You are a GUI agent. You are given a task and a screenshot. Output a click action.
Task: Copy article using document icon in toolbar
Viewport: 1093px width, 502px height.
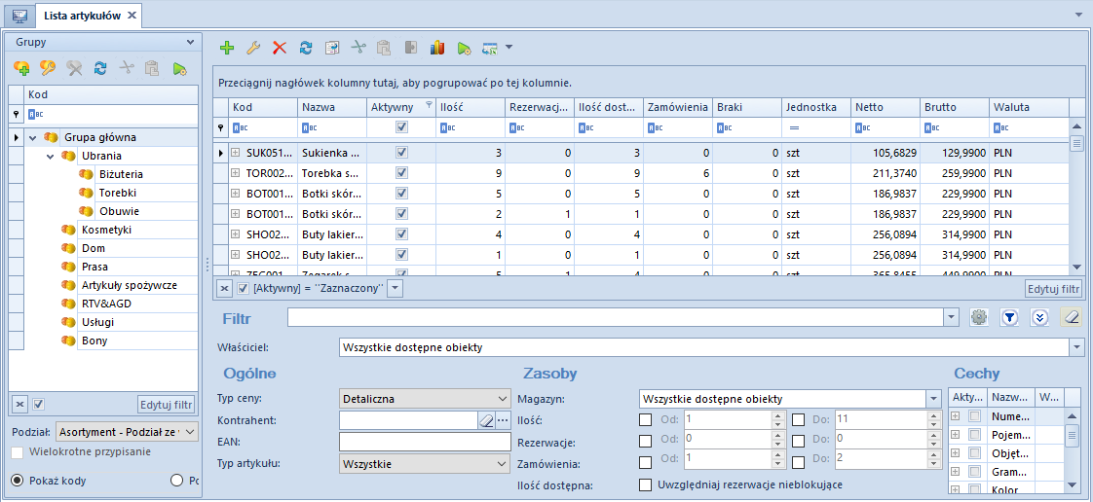[x=332, y=48]
